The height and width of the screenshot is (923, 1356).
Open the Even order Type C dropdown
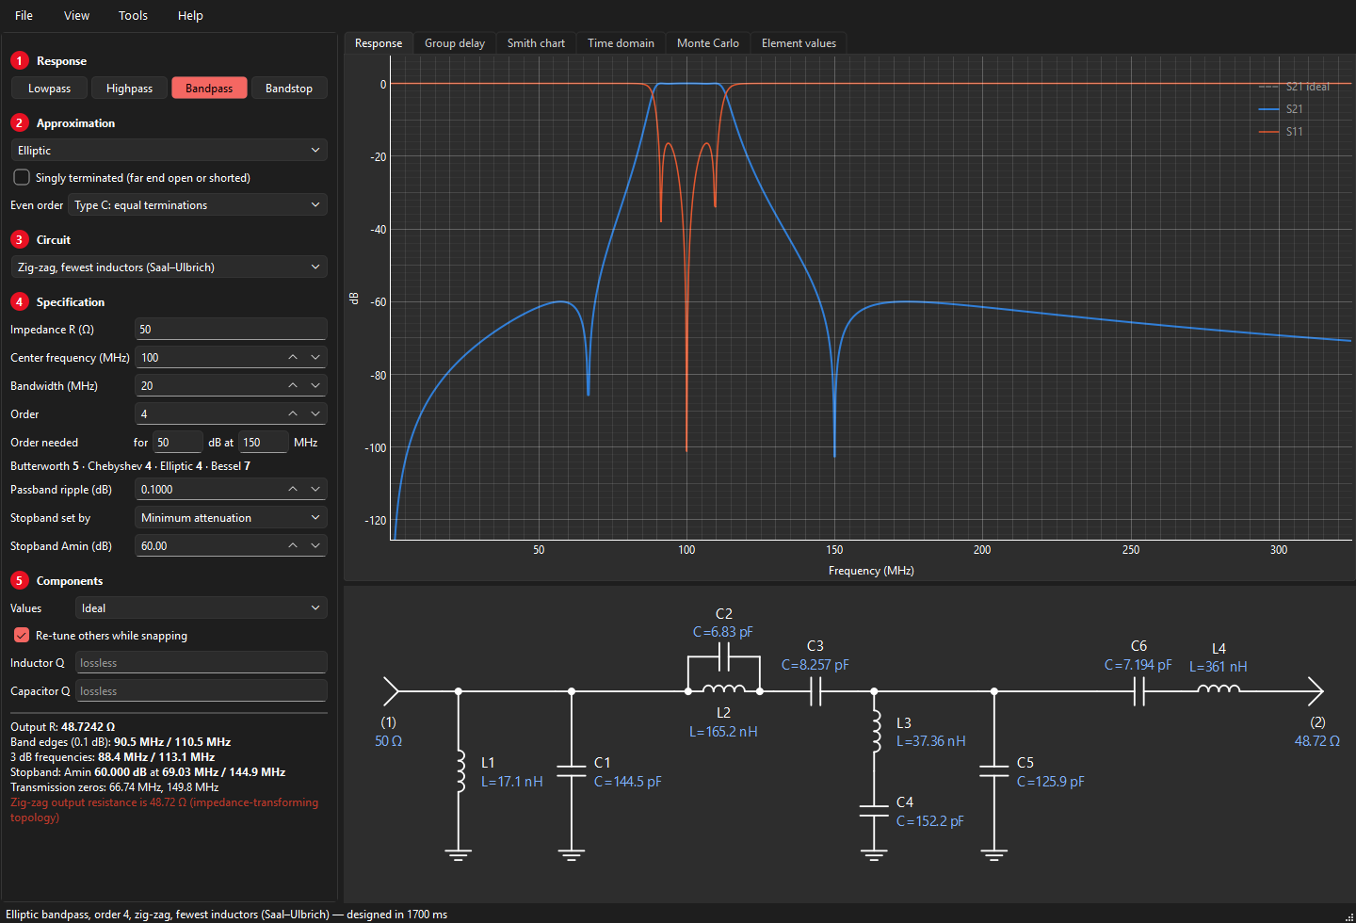click(x=198, y=205)
